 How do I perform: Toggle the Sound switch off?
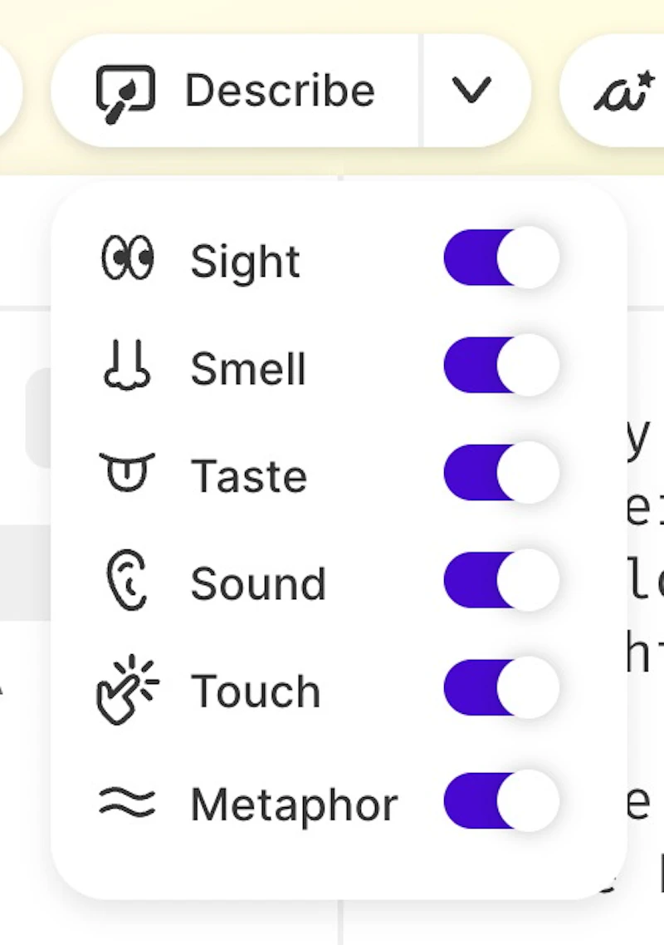pyautogui.click(x=501, y=580)
